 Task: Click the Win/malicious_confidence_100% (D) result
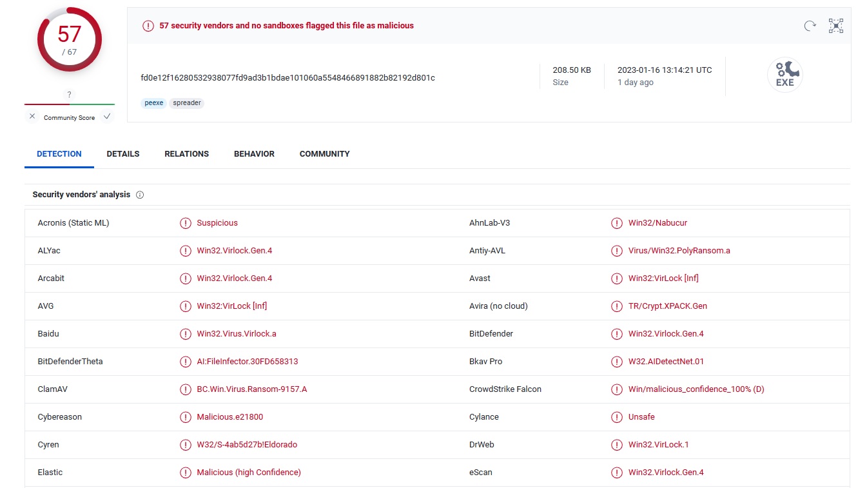(x=696, y=389)
